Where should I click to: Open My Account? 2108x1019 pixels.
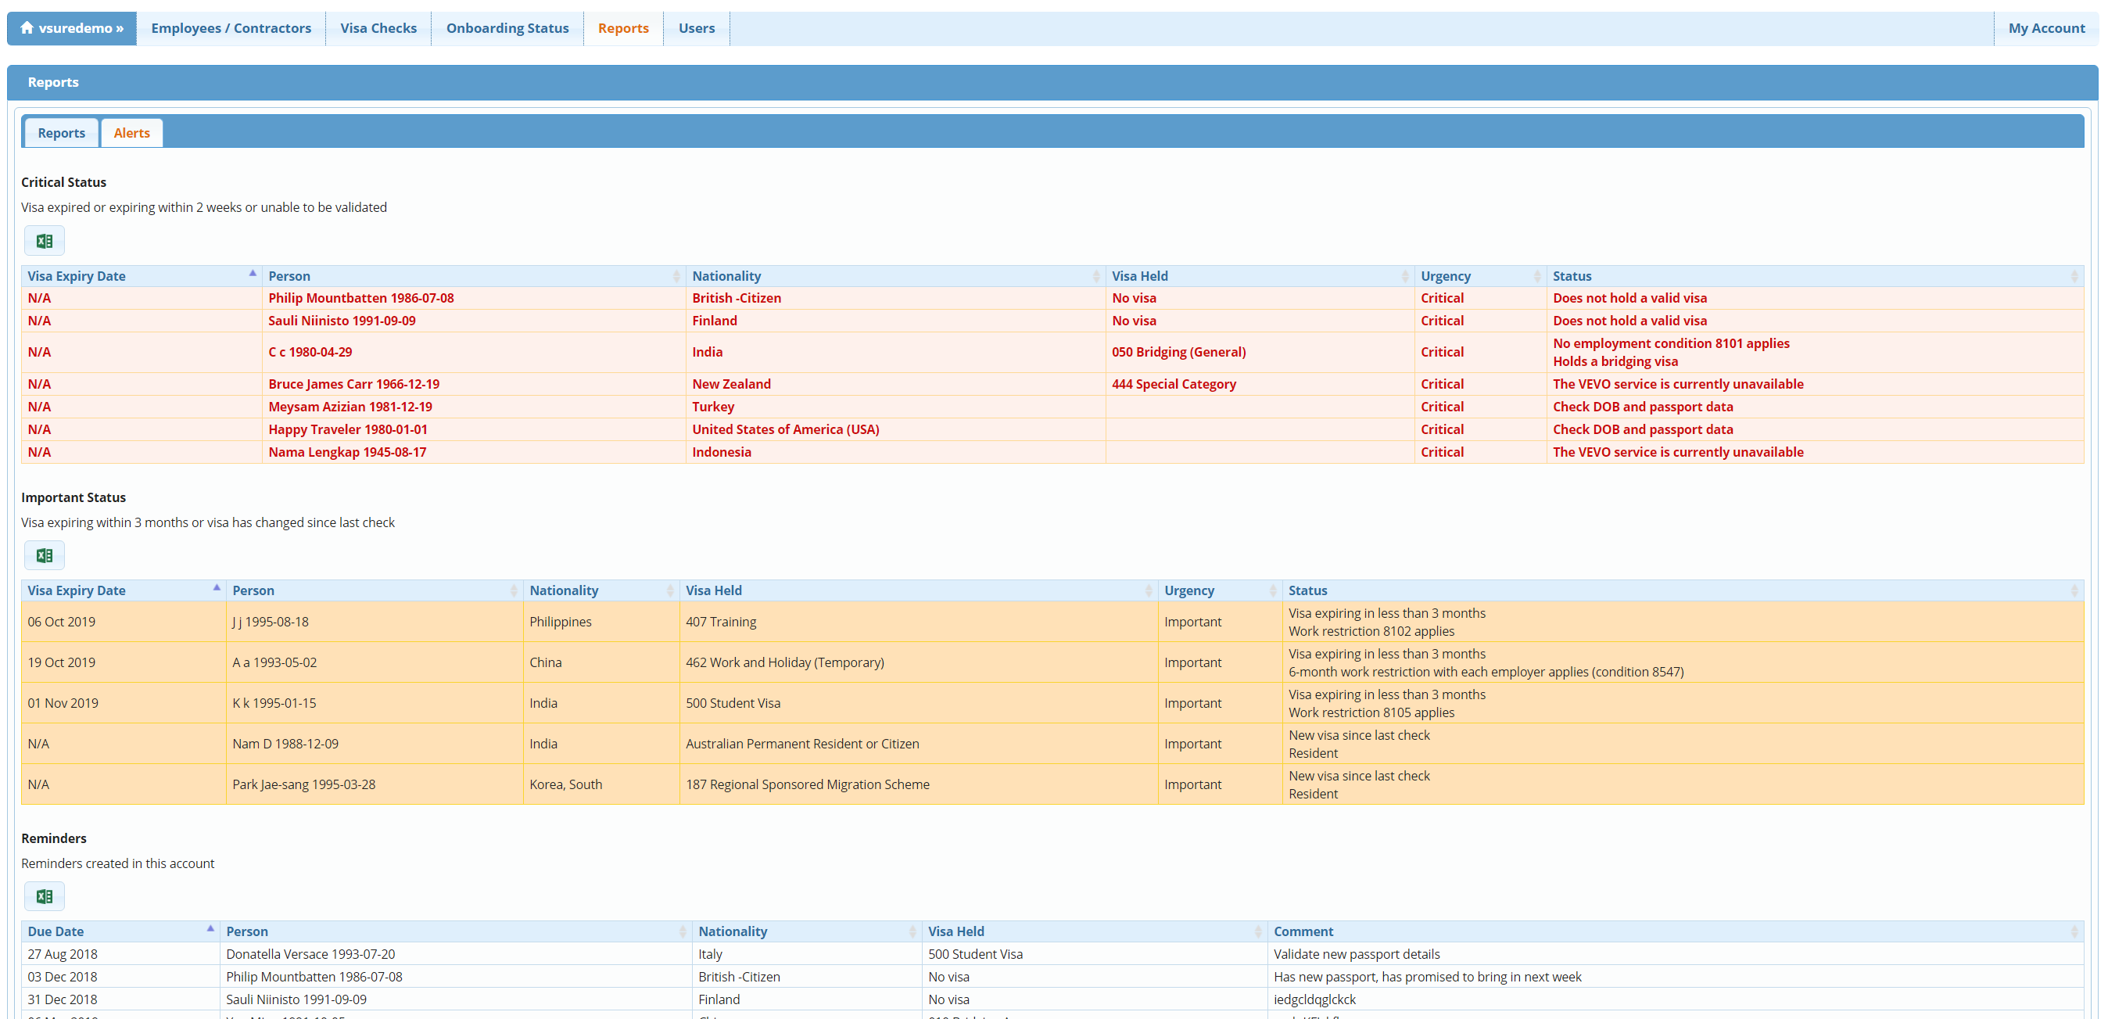click(2047, 27)
